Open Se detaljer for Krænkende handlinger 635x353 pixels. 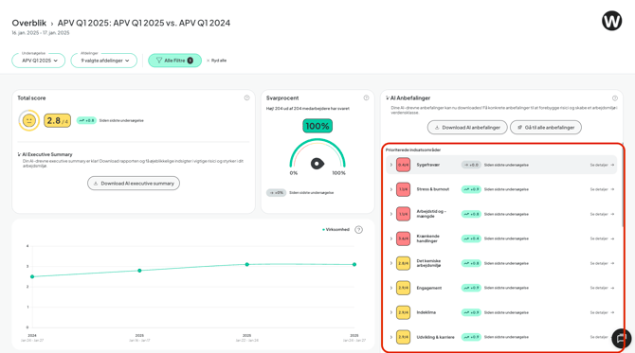coord(602,238)
